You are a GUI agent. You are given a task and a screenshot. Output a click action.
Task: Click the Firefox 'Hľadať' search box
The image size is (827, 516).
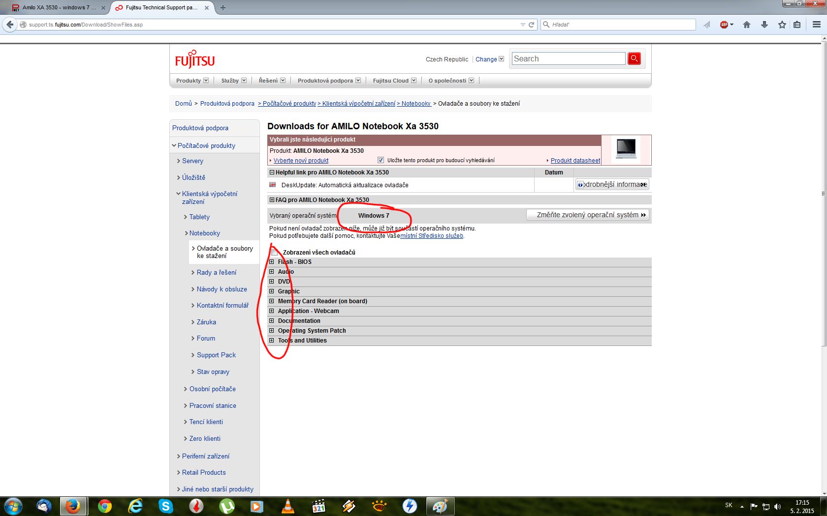pyautogui.click(x=618, y=25)
